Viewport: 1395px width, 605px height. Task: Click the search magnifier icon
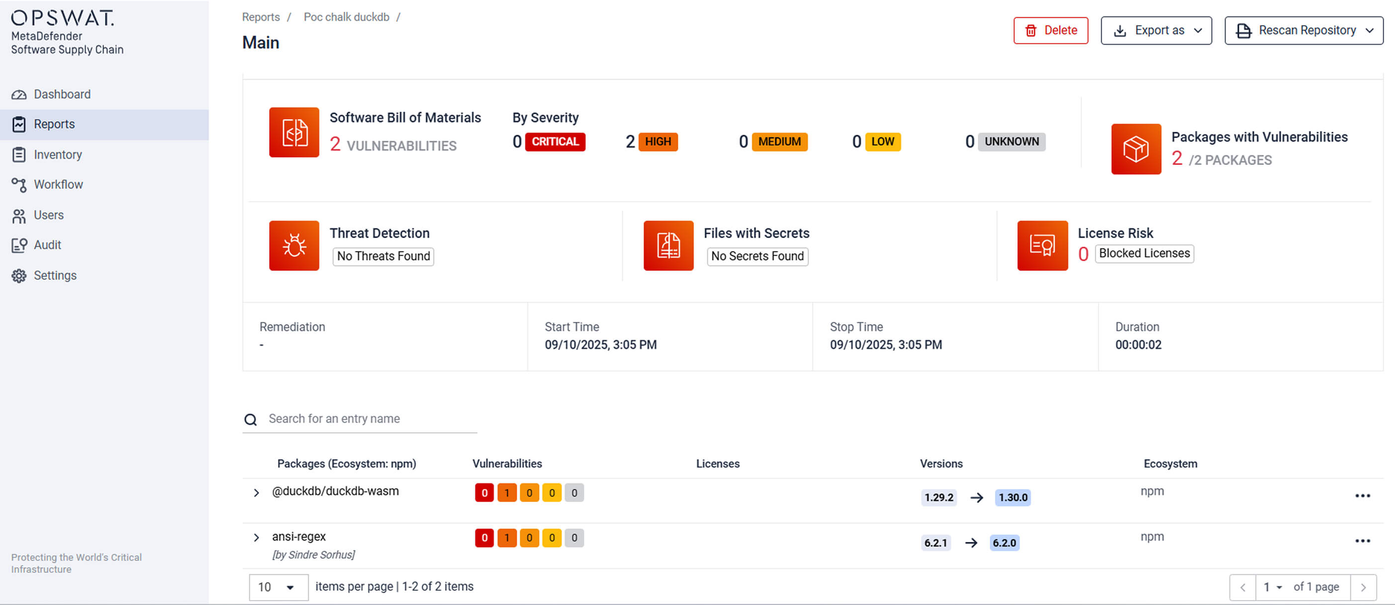point(250,420)
